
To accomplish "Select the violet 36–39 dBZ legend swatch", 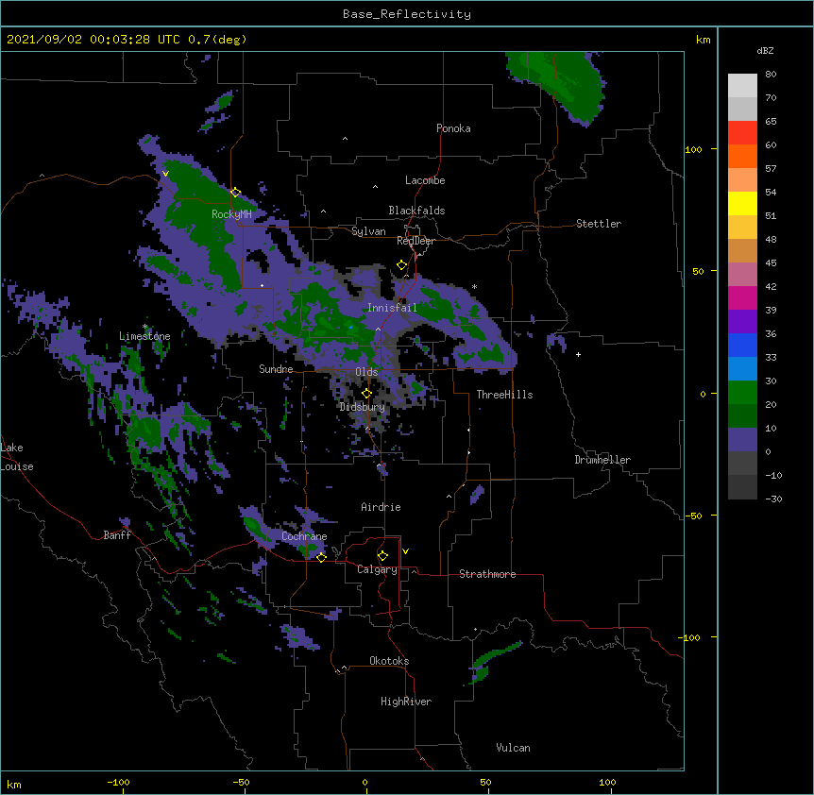I will tap(742, 322).
